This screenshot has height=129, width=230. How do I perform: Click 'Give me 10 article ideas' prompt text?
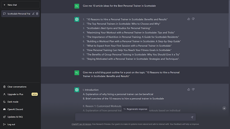[x=119, y=6]
